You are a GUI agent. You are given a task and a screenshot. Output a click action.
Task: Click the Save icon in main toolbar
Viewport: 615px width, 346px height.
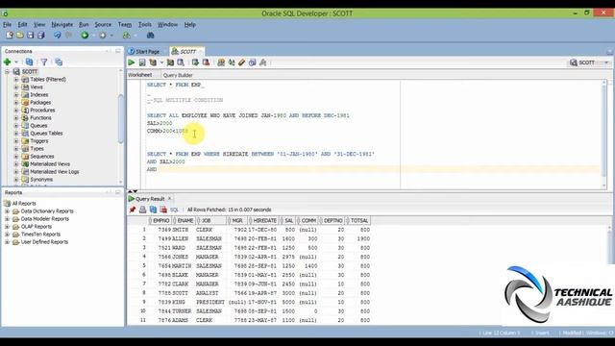[30, 36]
